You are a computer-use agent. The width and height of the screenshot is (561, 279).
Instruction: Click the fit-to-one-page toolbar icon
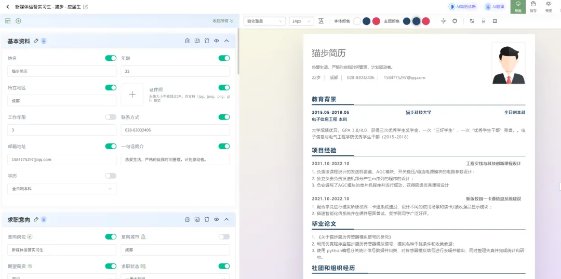tap(495, 21)
